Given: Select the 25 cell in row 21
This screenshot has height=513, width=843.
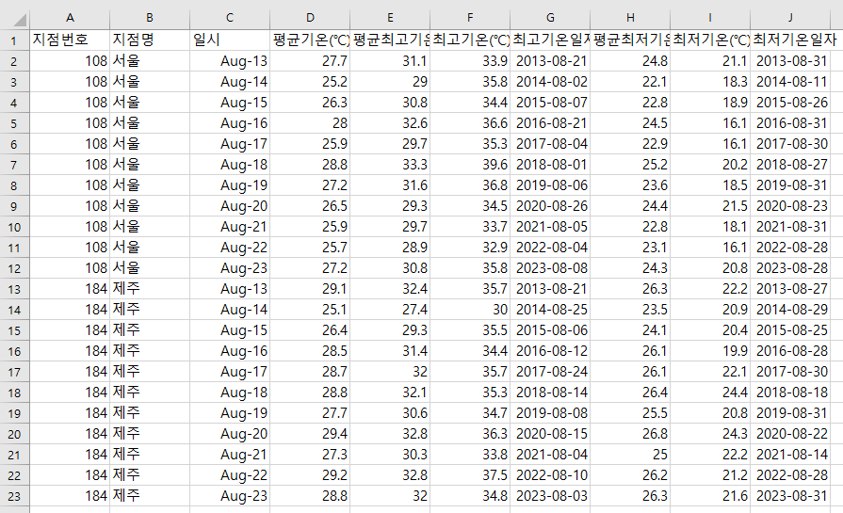Looking at the screenshot, I should pos(630,455).
